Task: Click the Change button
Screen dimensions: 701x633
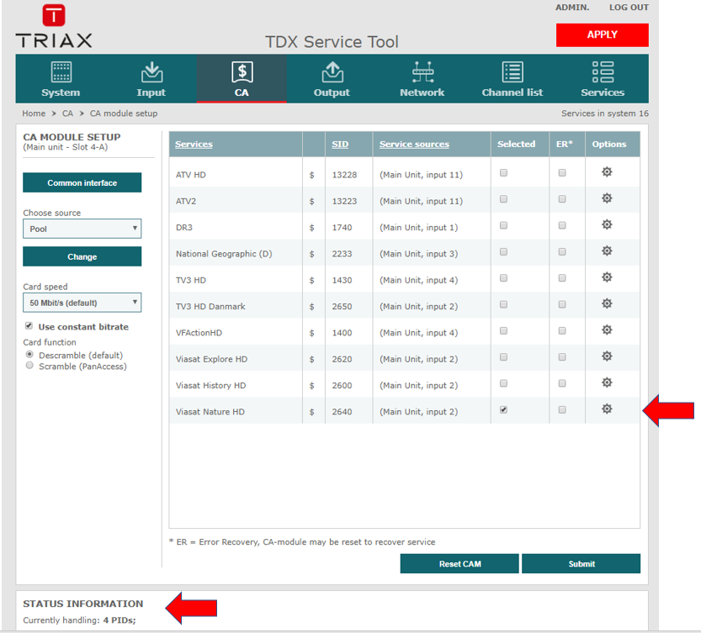Action: pyautogui.click(x=82, y=256)
